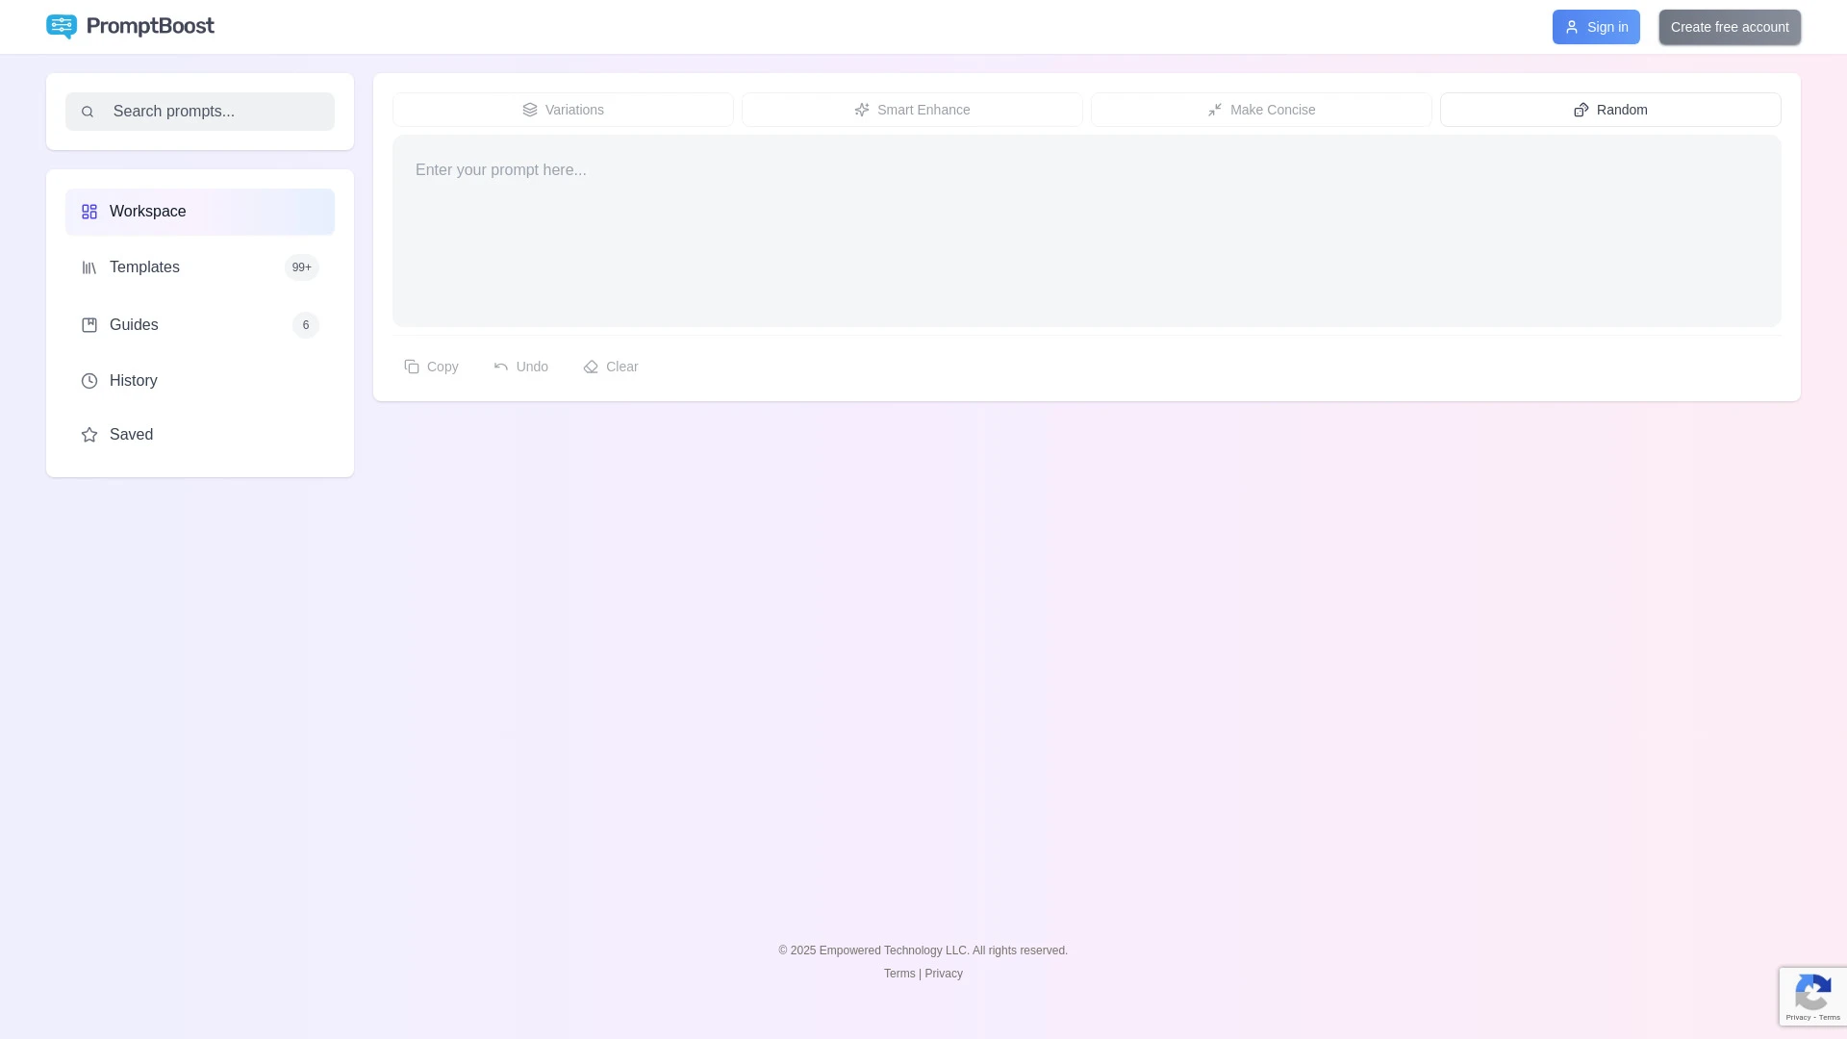This screenshot has height=1039, width=1847.
Task: Click the PromptBoost logo icon
Action: [62, 26]
